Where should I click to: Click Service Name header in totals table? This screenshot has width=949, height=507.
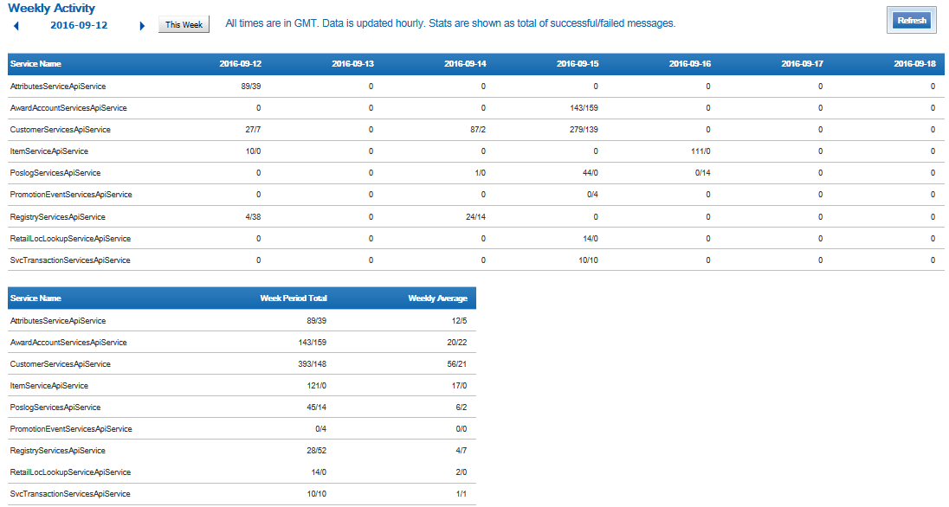(x=36, y=298)
